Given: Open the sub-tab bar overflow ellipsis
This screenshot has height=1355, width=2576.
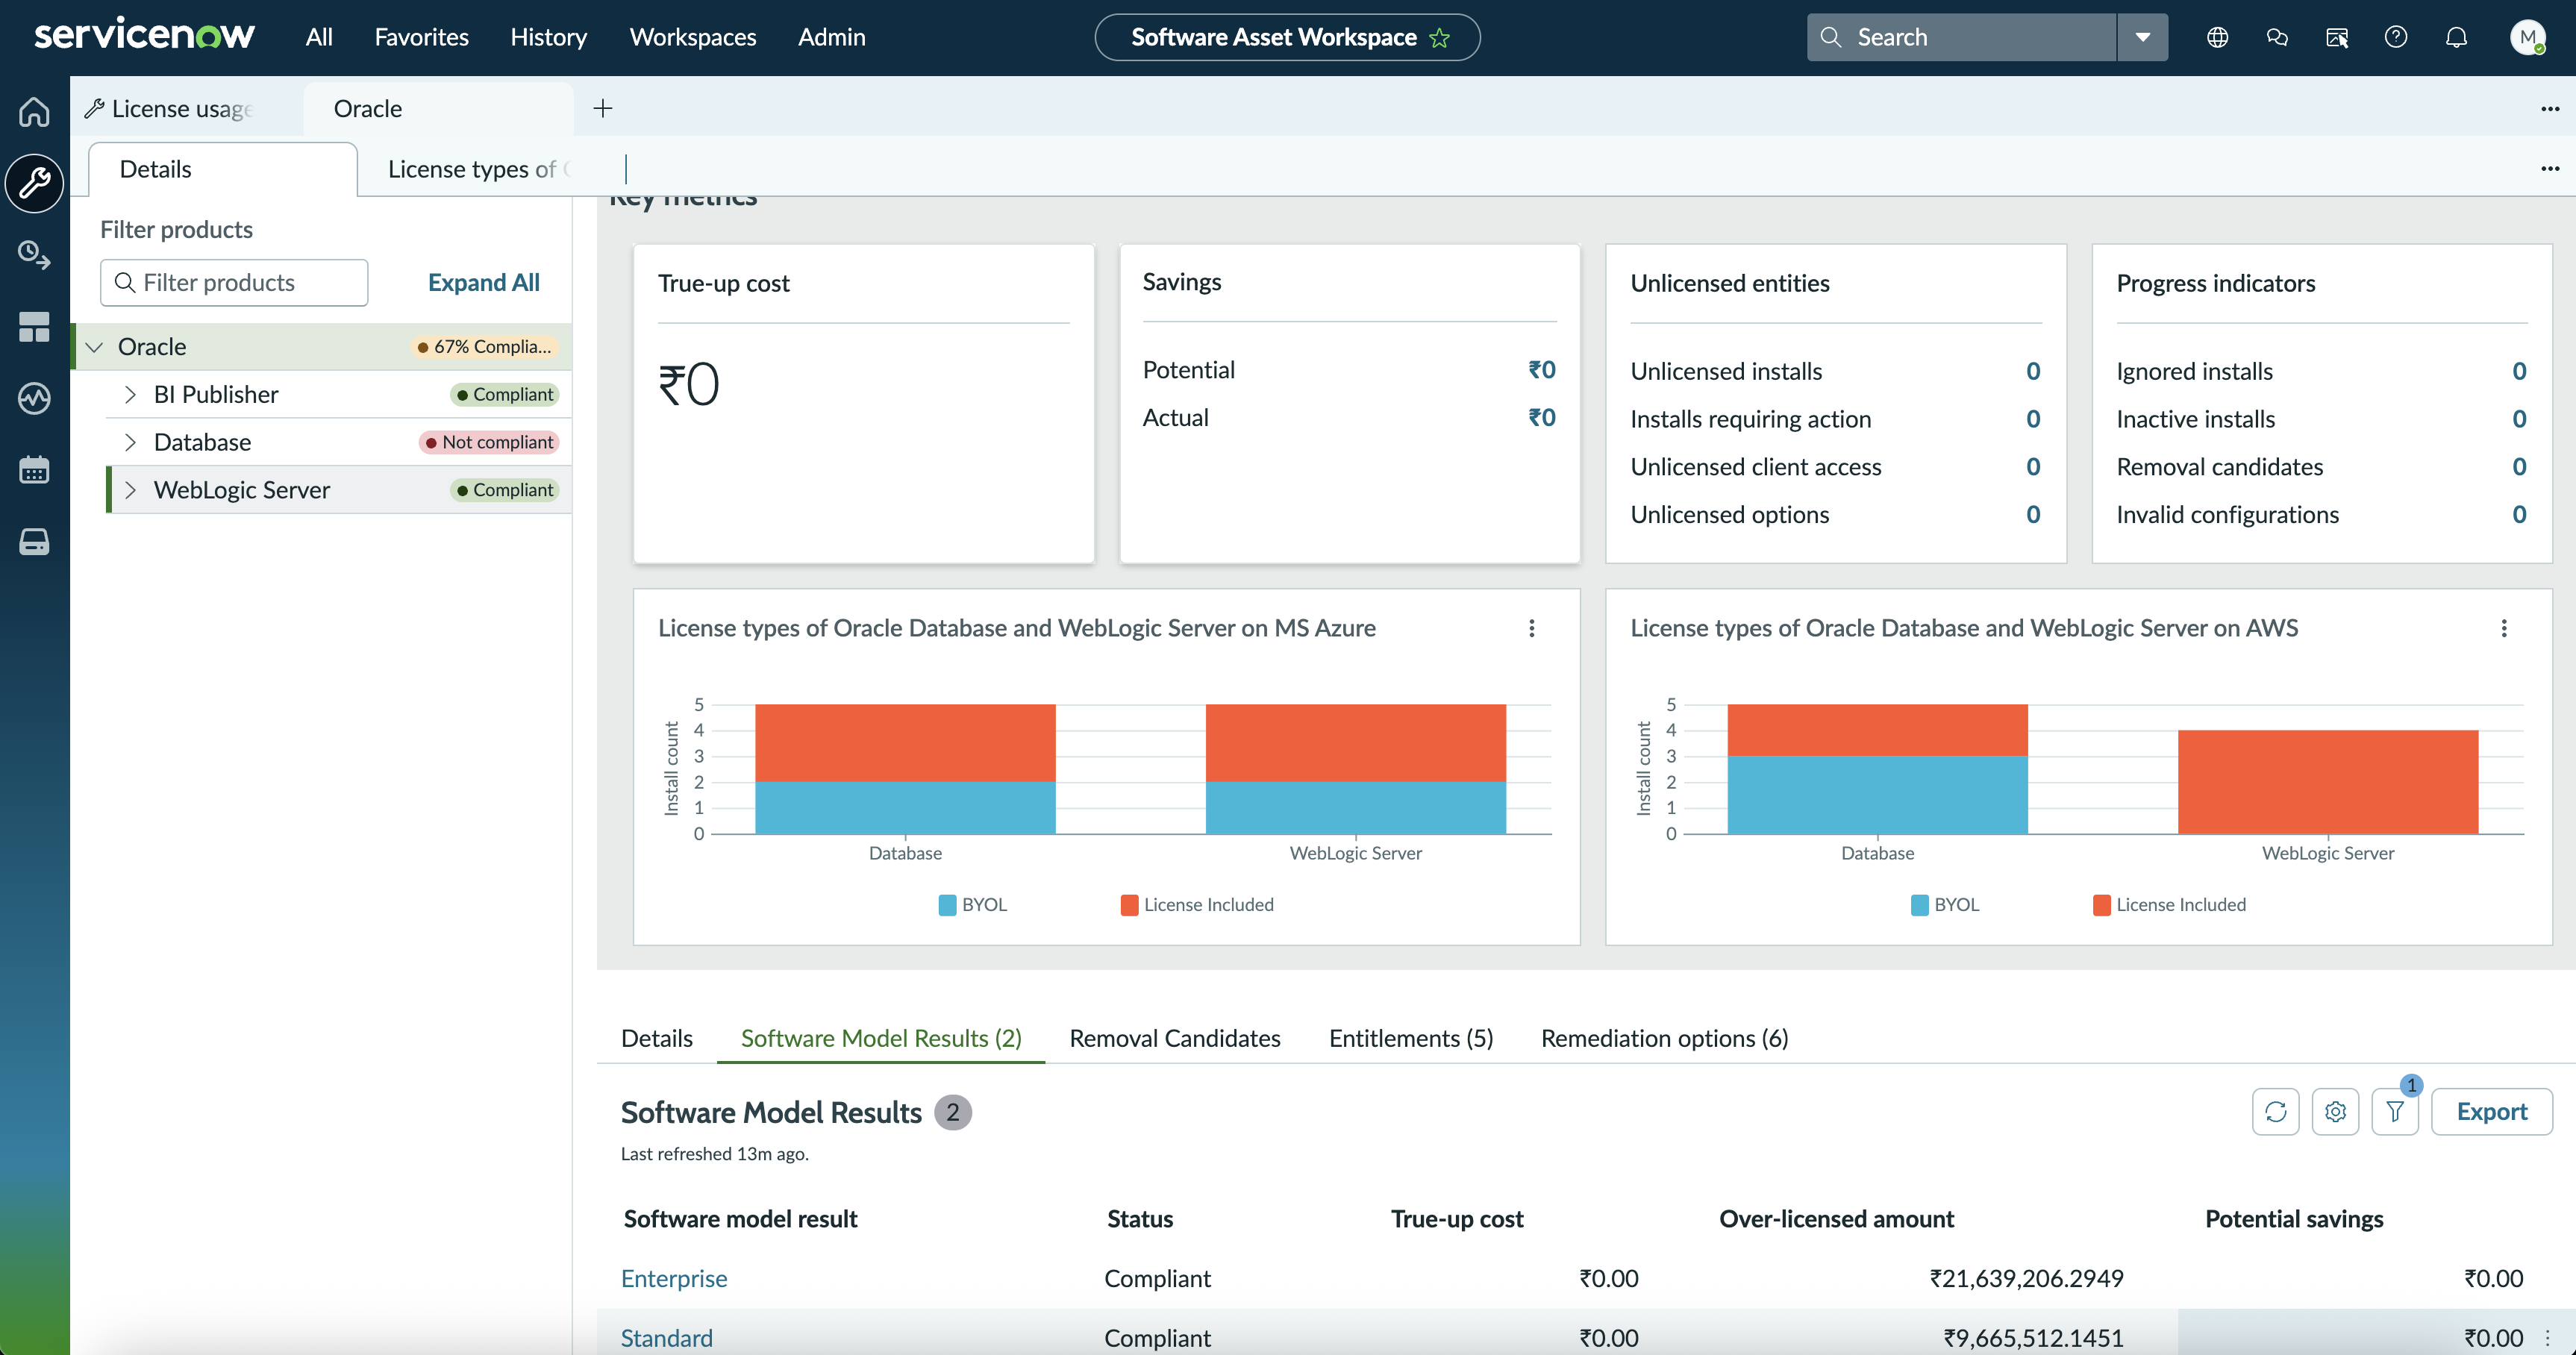Looking at the screenshot, I should 2549,168.
